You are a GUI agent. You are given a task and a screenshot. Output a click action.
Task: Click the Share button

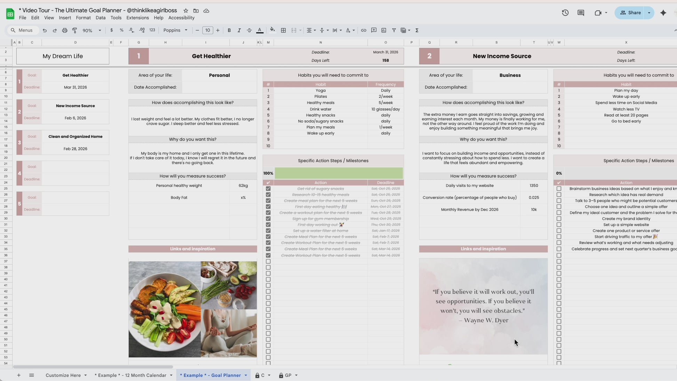(630, 13)
